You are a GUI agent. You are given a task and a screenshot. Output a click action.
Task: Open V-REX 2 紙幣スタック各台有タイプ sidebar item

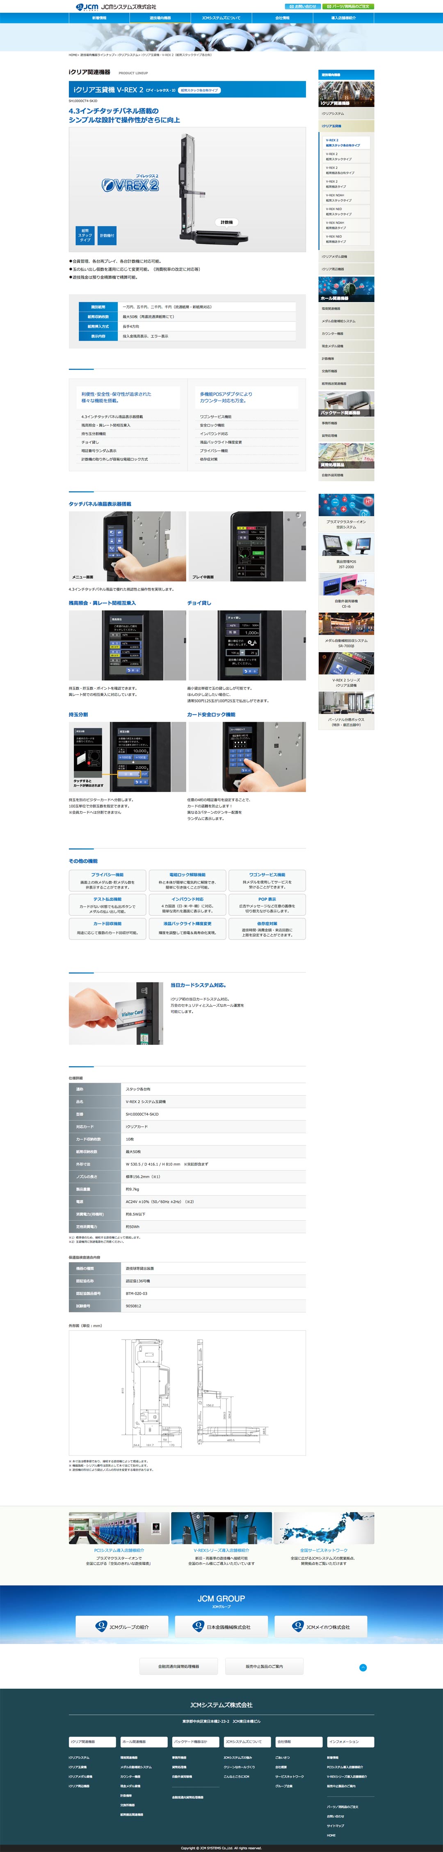coord(346,142)
